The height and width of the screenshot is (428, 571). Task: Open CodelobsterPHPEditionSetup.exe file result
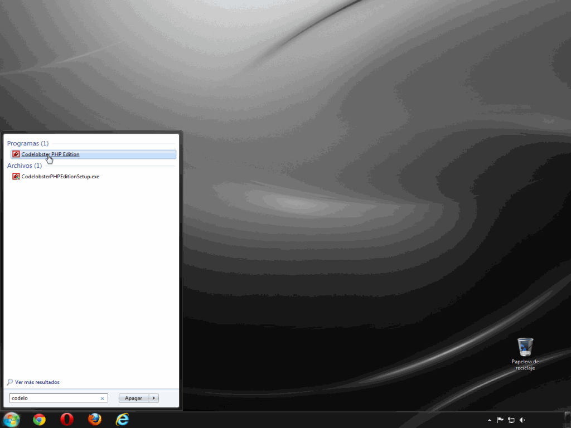tap(60, 177)
